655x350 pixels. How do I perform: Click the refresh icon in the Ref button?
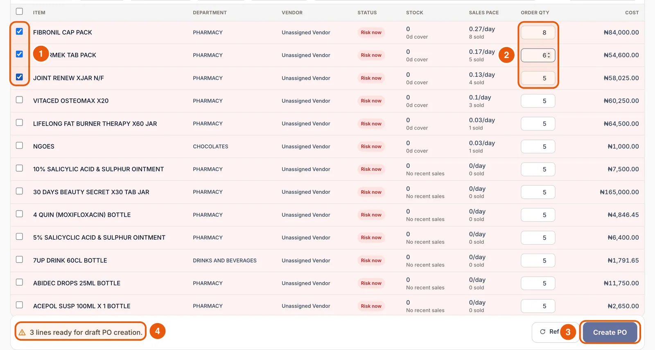(542, 332)
